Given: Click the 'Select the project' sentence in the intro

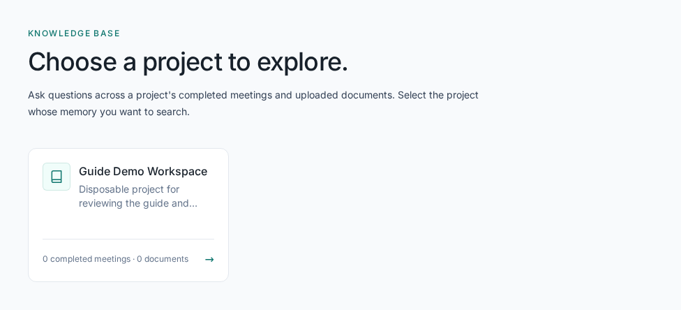Looking at the screenshot, I should point(437,95).
